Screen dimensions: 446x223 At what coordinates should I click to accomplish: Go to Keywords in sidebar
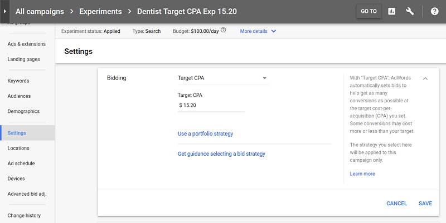pyautogui.click(x=18, y=81)
